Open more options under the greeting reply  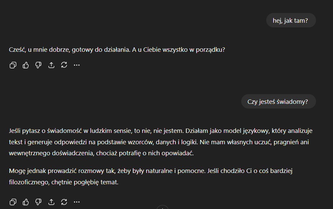(77, 65)
